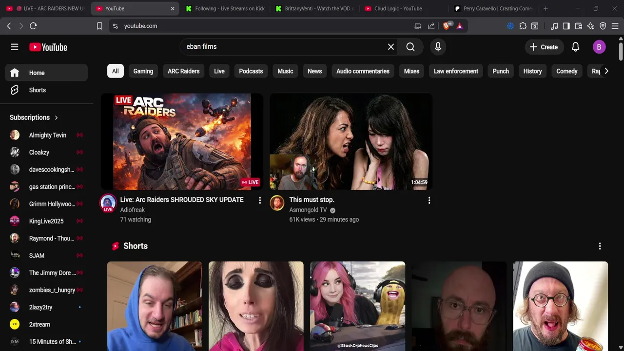Screen dimensions: 624x351
Task: Open the Cloakzy channel
Action: pos(46,152)
